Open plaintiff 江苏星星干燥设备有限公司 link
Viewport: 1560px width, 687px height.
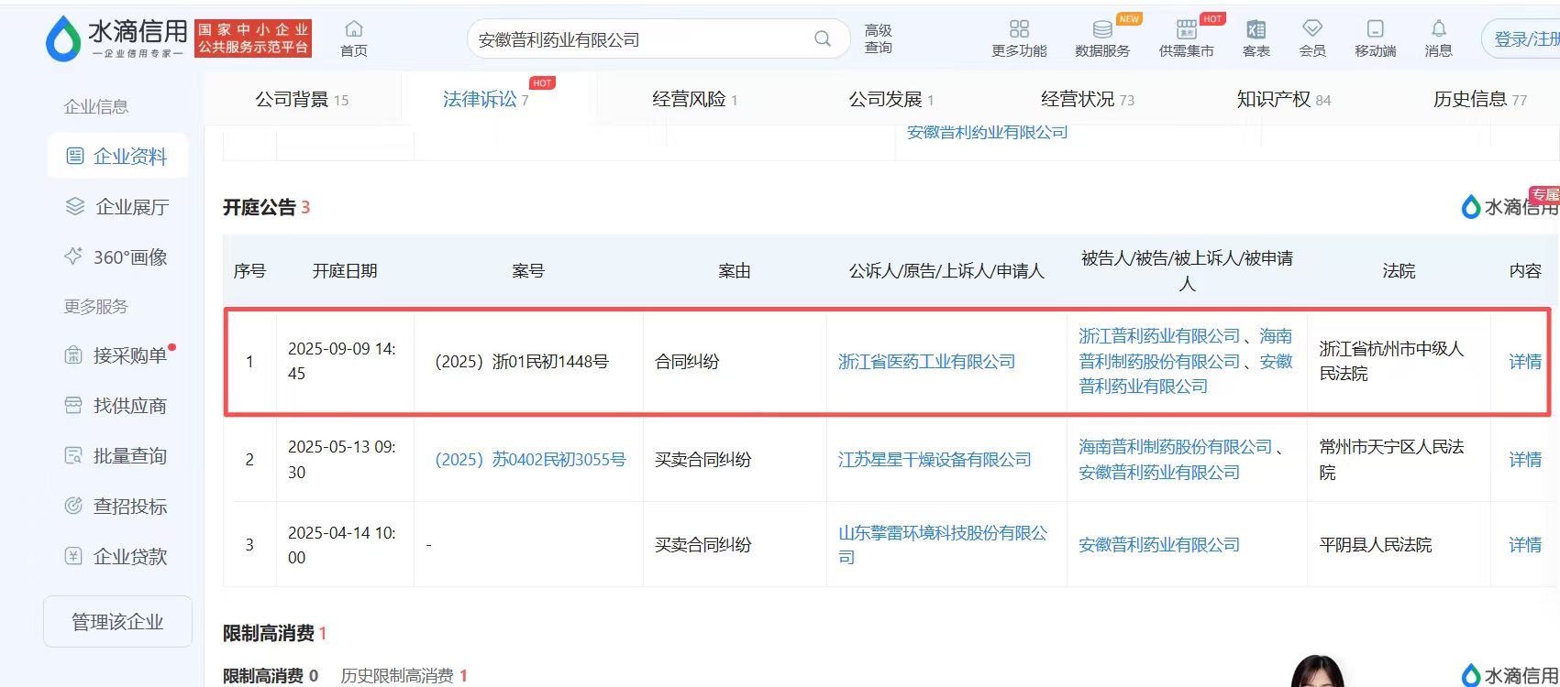pyautogui.click(x=935, y=460)
